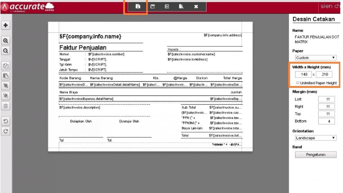Enable Unlimited Paper Height checkbox
The width and height of the screenshot is (343, 193).
pyautogui.click(x=297, y=83)
